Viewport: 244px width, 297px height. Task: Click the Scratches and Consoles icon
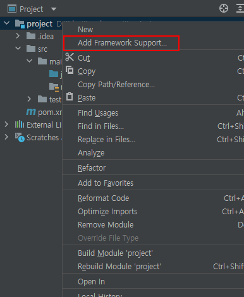coord(20,137)
